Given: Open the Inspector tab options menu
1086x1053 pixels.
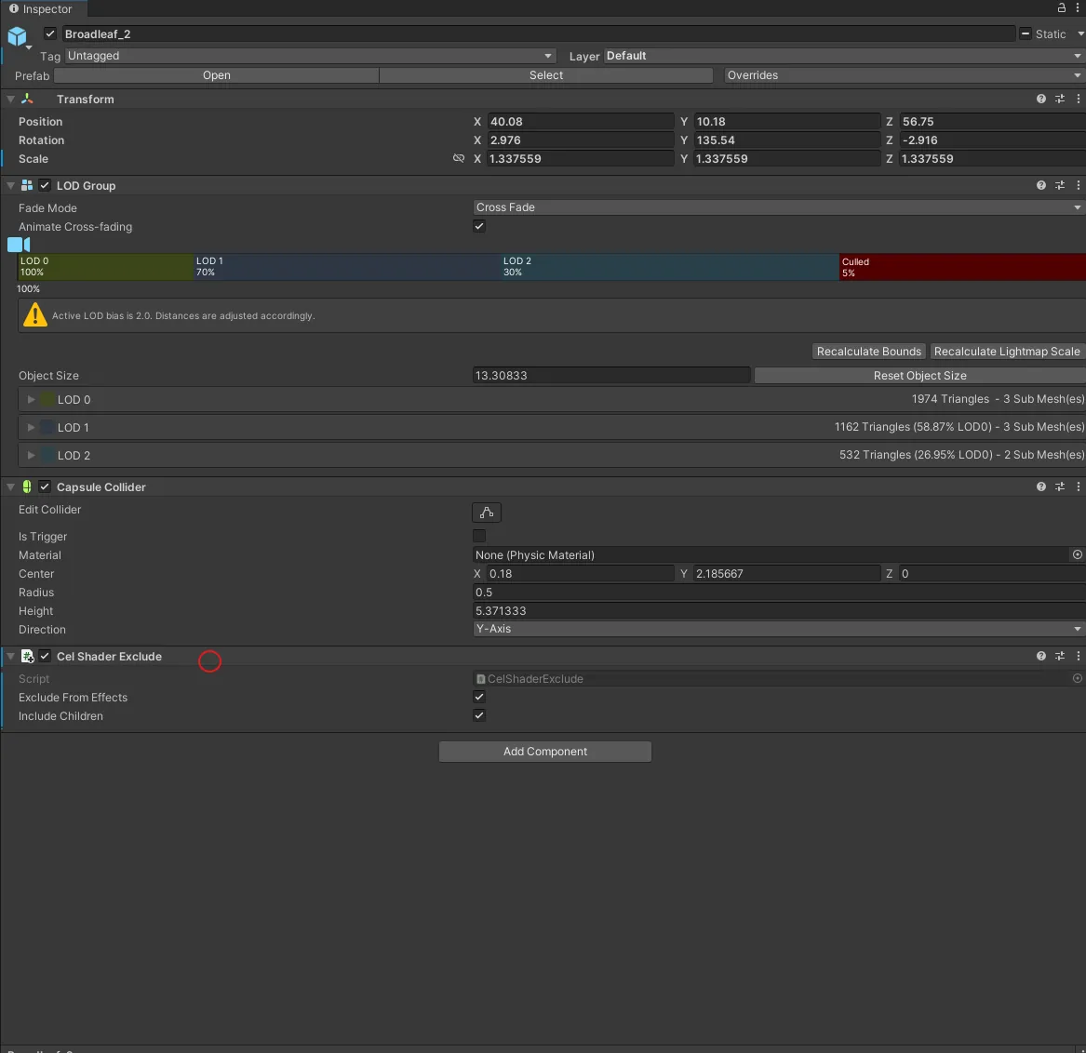Looking at the screenshot, I should pos(1078,7).
